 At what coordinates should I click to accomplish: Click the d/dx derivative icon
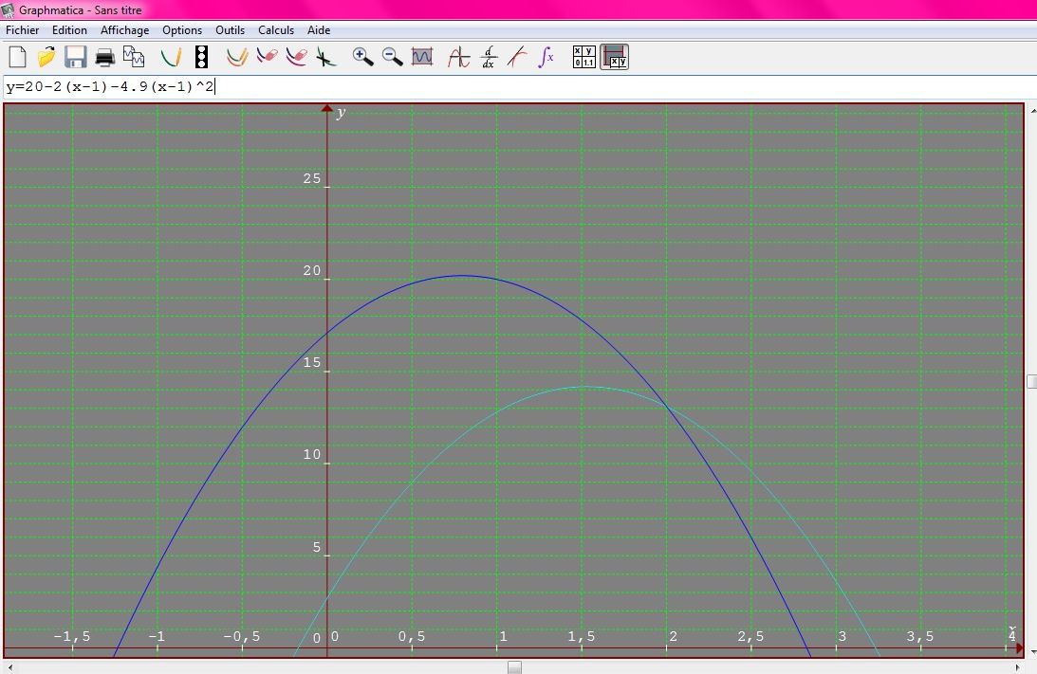(488, 57)
